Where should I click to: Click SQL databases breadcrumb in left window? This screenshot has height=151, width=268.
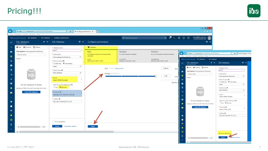(x=32, y=38)
